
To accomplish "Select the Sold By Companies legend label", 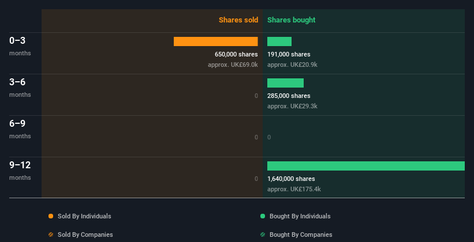I will [x=85, y=235].
